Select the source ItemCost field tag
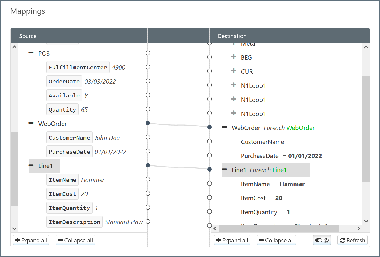380x257 pixels. [x=62, y=194]
